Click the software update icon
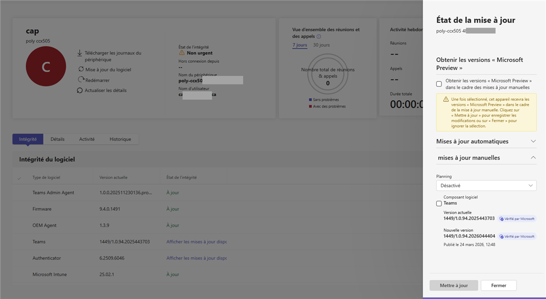The height and width of the screenshot is (299, 546). pos(81,69)
